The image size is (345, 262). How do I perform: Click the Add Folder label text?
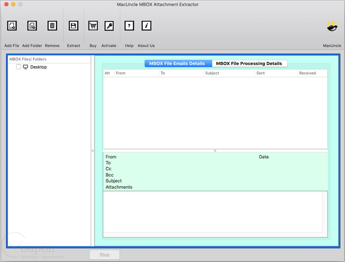pyautogui.click(x=32, y=46)
